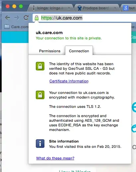The image size is (136, 172).
Task: Switch to the Icinga browser tab
Action: pos(50,8)
